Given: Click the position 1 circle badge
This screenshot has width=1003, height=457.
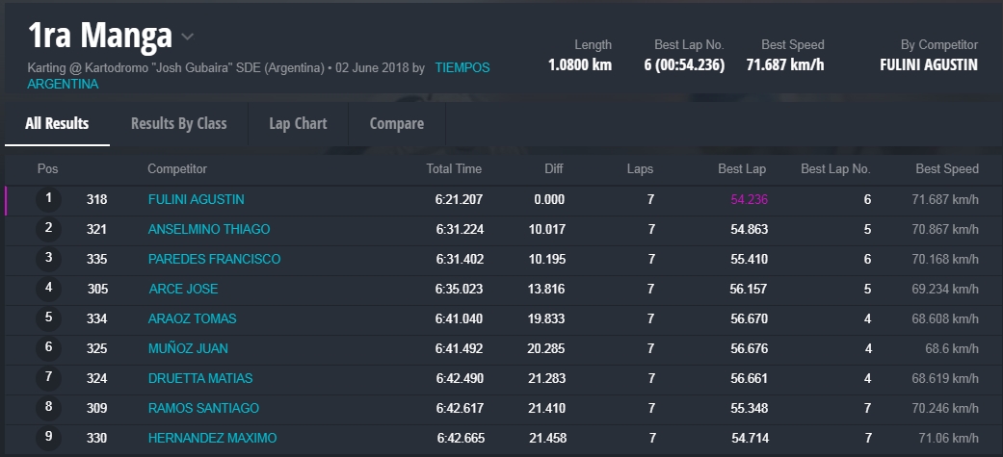Looking at the screenshot, I should [x=48, y=199].
